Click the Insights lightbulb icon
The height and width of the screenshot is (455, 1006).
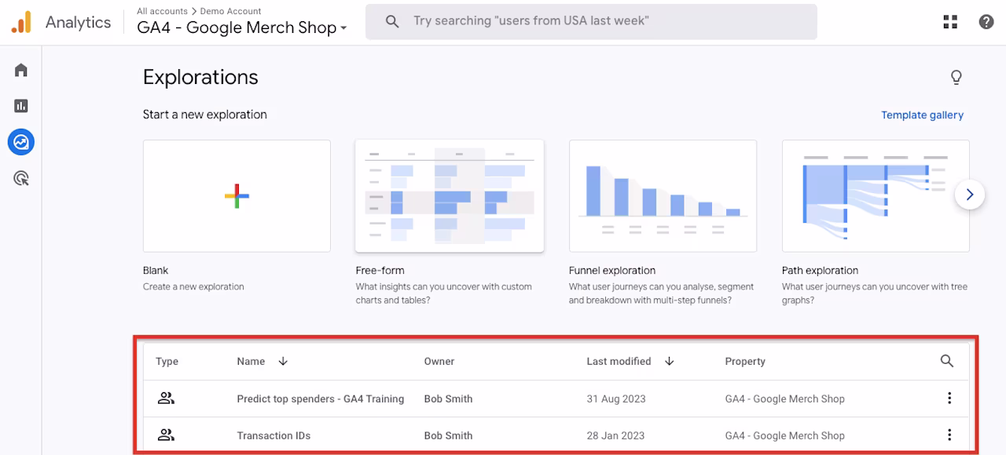956,77
